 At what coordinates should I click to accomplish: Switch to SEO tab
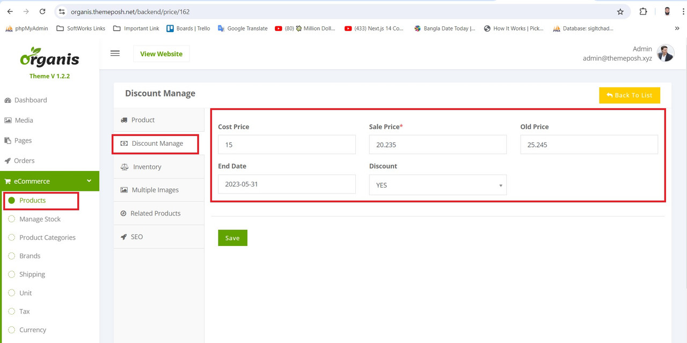[159, 237]
